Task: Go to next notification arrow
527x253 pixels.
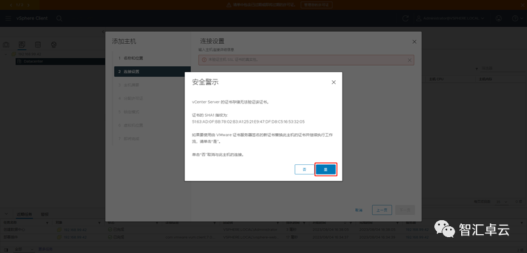Action: (x=28, y=5)
